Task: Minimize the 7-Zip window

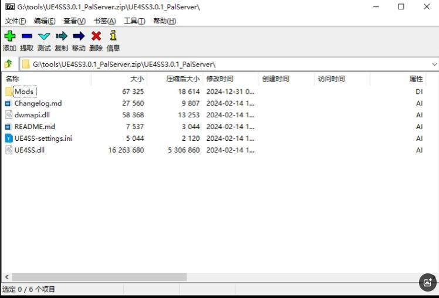Action: [376, 6]
